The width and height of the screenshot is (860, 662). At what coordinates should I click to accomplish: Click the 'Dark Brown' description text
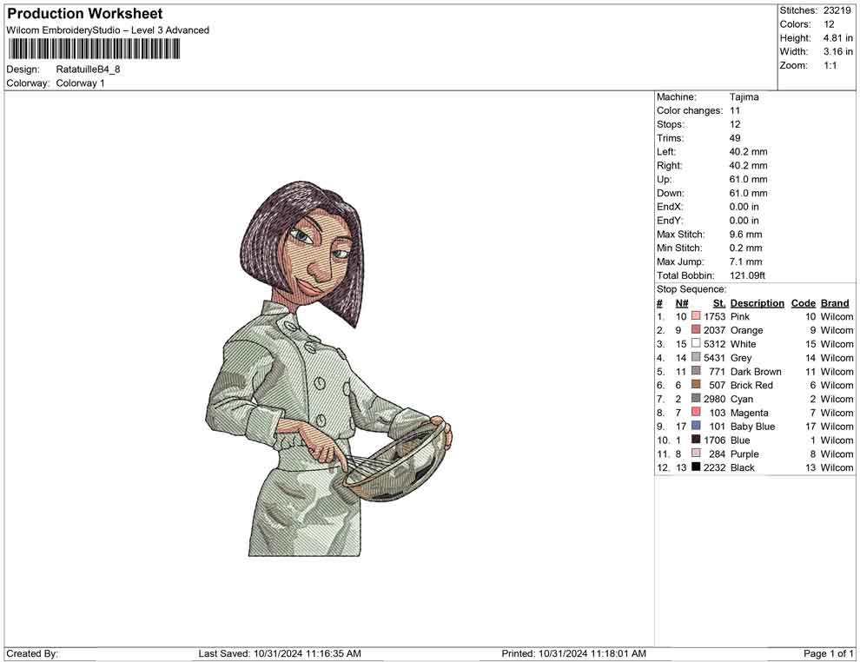click(x=756, y=371)
